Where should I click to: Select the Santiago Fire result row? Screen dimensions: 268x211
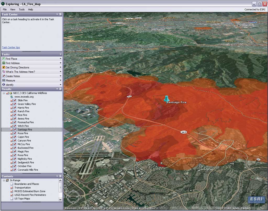32,130
